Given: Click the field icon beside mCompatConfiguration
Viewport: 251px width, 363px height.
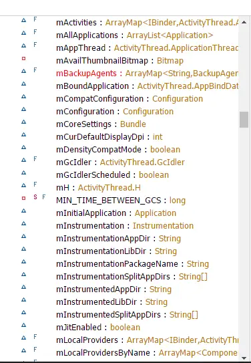Looking at the screenshot, I should (x=23, y=96).
